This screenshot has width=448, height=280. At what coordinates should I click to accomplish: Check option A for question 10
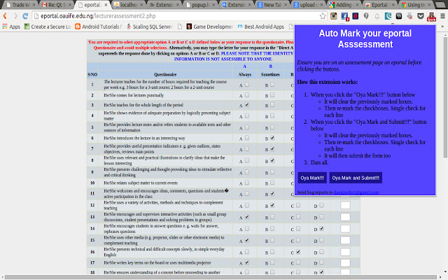(247, 183)
